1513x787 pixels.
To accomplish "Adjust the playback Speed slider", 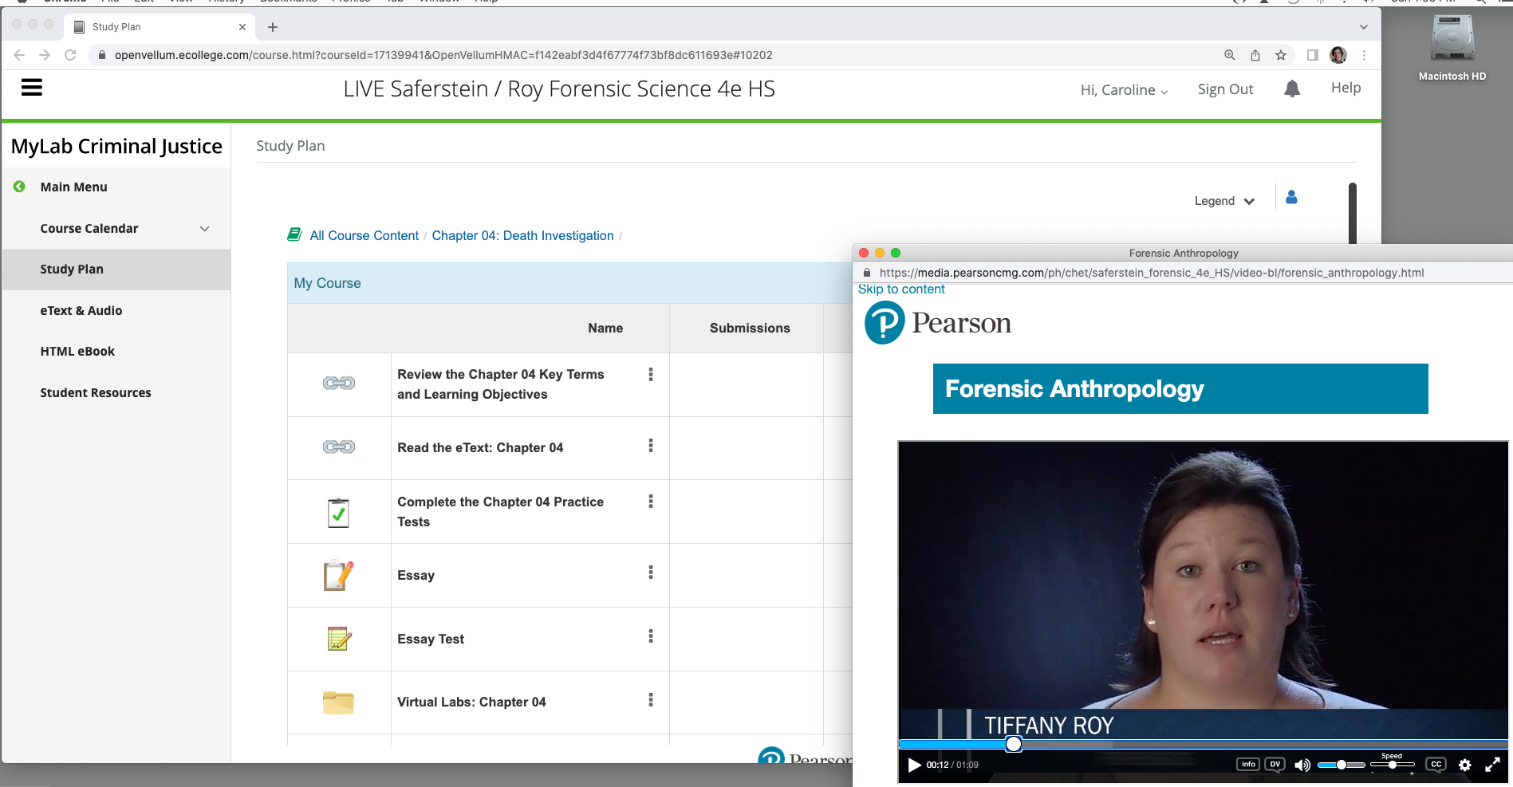I will click(x=1393, y=765).
